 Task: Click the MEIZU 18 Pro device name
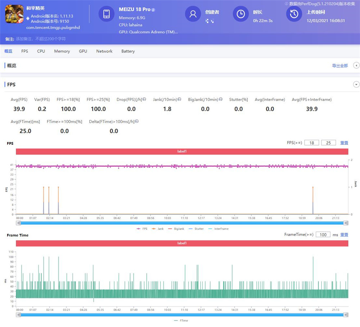click(135, 9)
